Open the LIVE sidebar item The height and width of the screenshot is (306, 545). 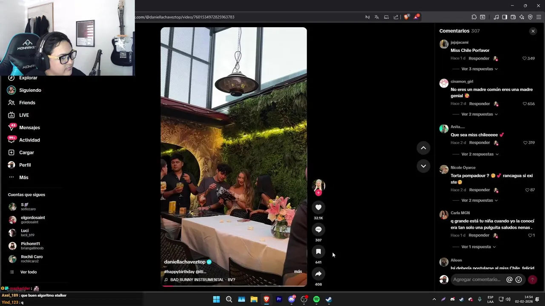tap(24, 115)
